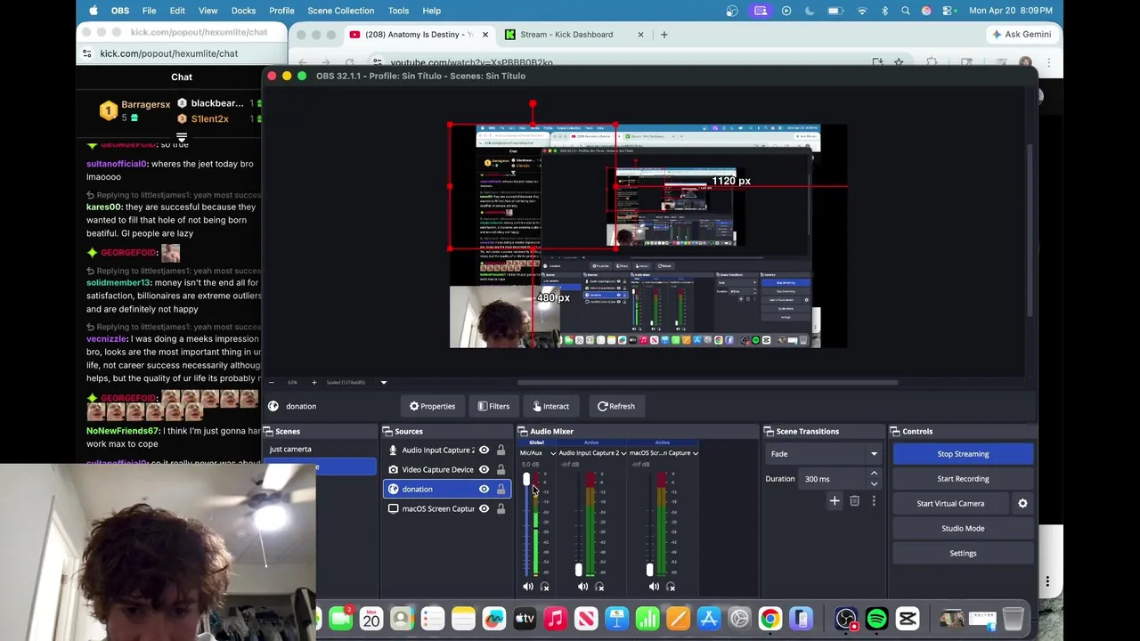Open the Tools menu

[x=398, y=11]
